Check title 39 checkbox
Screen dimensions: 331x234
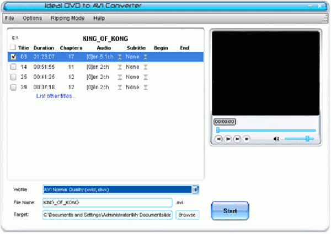click(x=13, y=87)
